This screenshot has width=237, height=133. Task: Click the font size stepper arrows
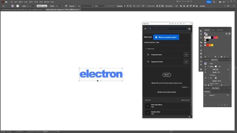[x=108, y=6]
